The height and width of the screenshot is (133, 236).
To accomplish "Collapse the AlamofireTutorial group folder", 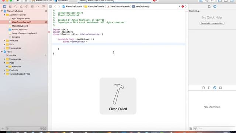I will coord(4,15).
